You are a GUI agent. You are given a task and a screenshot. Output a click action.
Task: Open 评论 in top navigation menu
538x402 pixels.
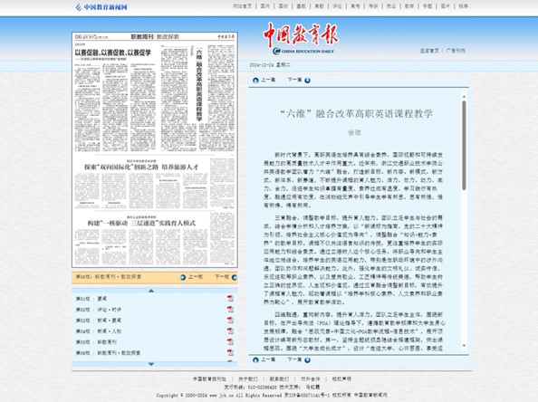337,6
